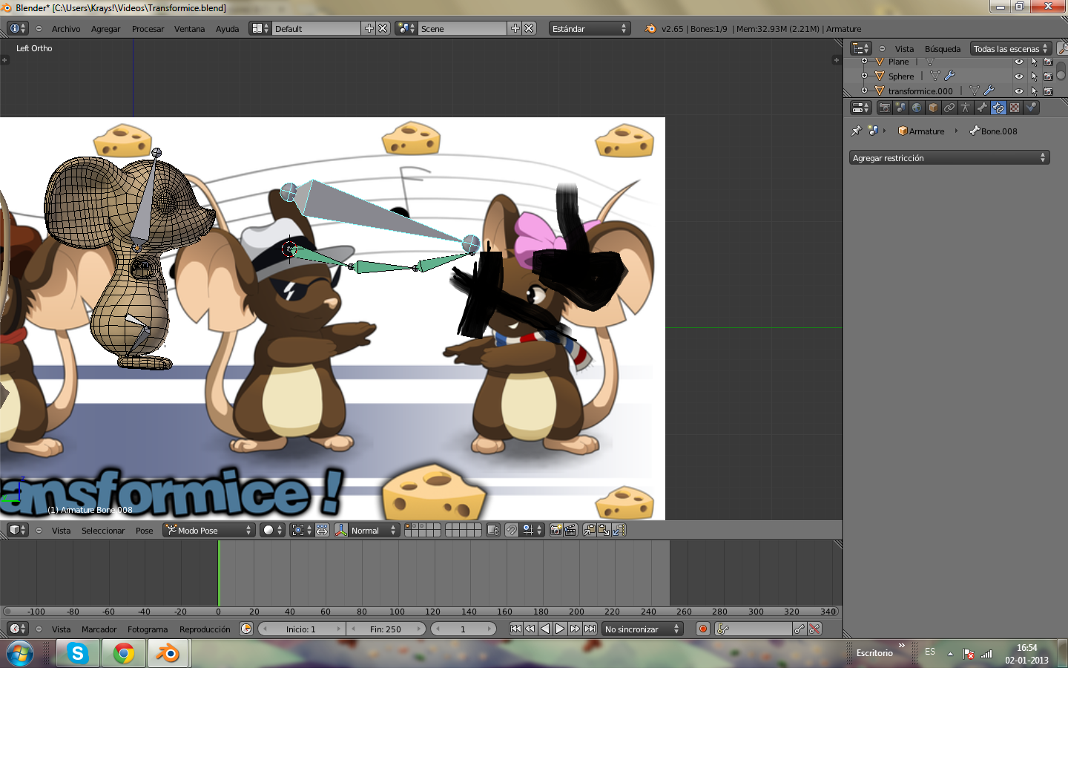This screenshot has height=760, width=1068.
Task: Toggle visibility eye for Plane
Action: pos(1018,62)
